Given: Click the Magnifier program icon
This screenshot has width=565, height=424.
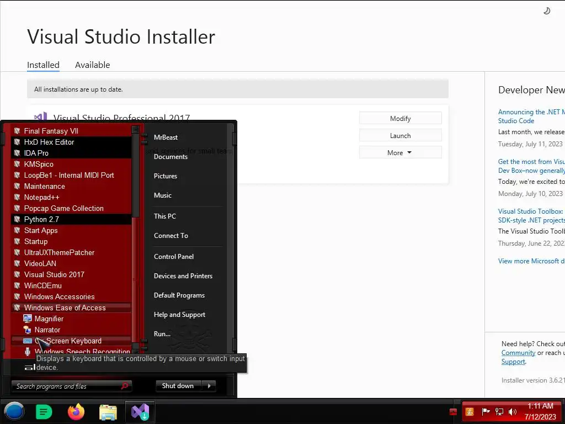Looking at the screenshot, I should (x=28, y=319).
